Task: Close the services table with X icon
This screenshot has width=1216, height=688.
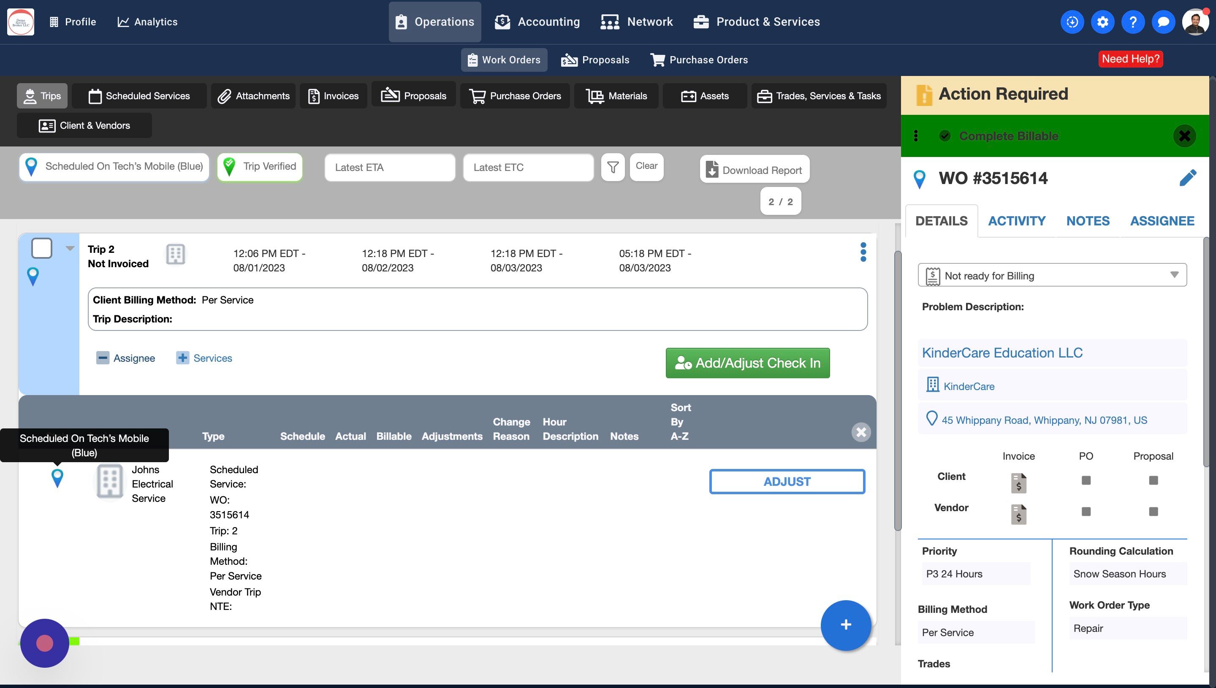Action: 860,432
